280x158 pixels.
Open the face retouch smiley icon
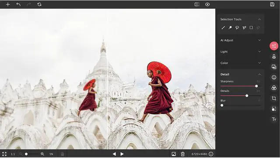click(274, 77)
